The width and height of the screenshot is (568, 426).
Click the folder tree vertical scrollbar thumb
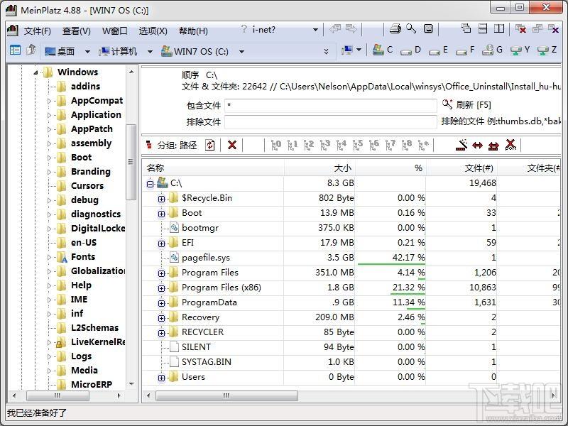(x=131, y=162)
